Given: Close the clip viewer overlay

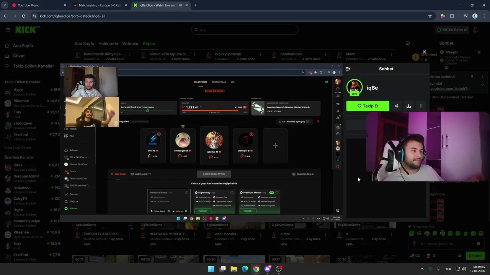Looking at the screenshot, I should [x=424, y=52].
